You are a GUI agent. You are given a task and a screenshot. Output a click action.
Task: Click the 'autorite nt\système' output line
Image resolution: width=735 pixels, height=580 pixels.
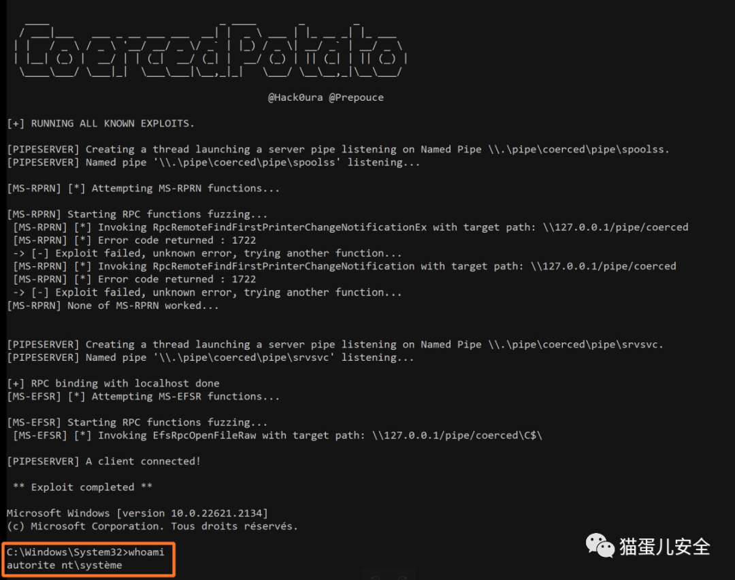tap(64, 566)
